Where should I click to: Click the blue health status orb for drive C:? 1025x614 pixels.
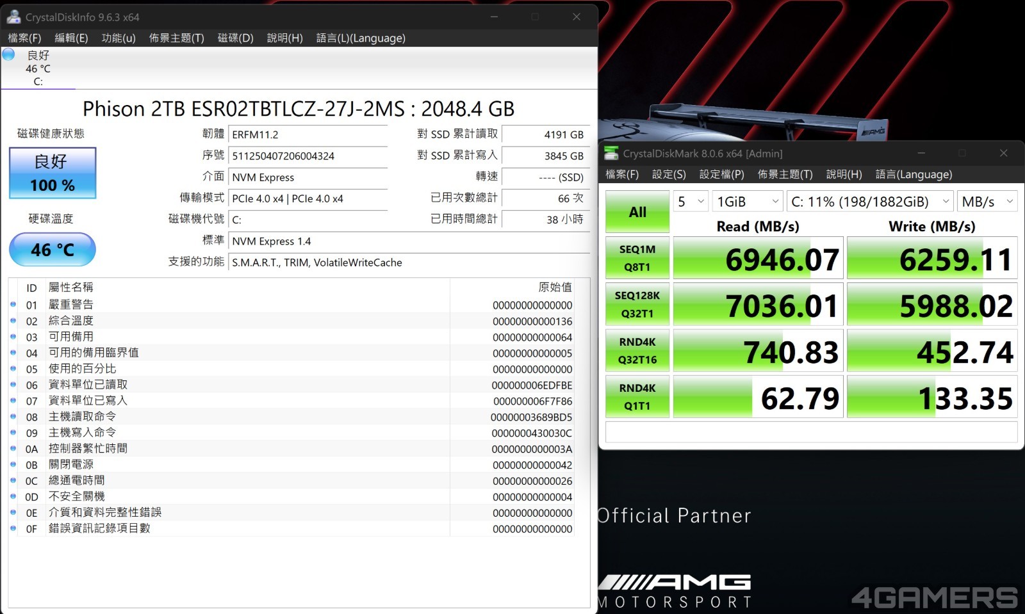[8, 54]
